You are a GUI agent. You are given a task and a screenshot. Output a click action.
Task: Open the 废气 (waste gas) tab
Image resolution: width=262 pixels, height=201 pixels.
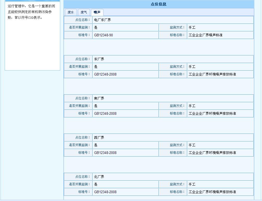(x=84, y=12)
